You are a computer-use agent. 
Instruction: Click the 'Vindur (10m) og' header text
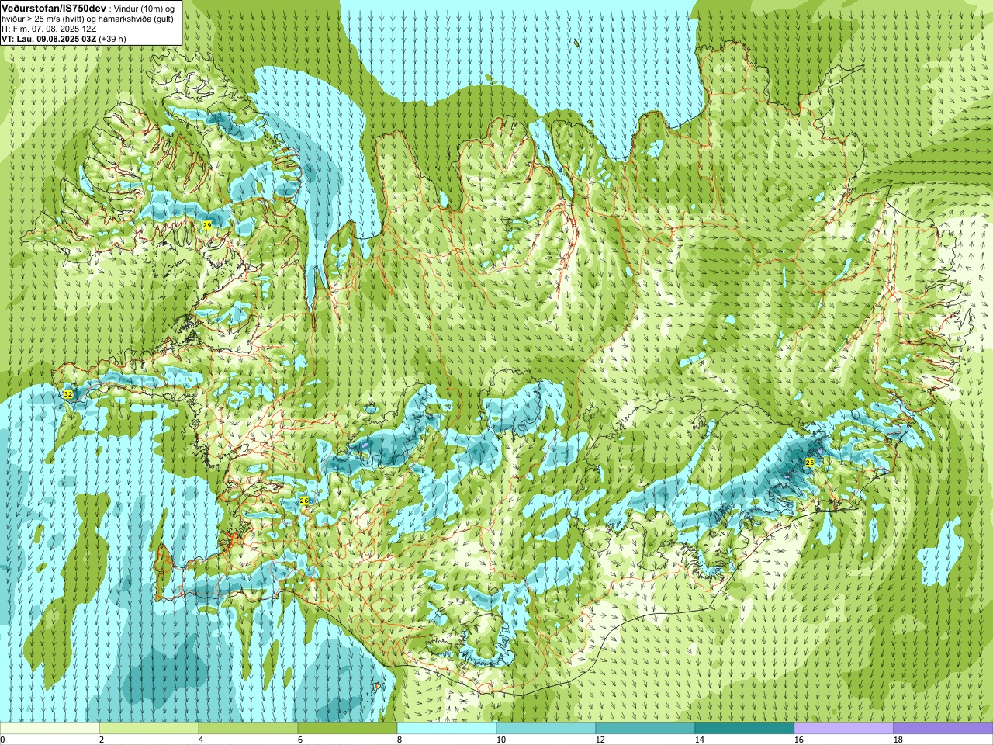144,8
